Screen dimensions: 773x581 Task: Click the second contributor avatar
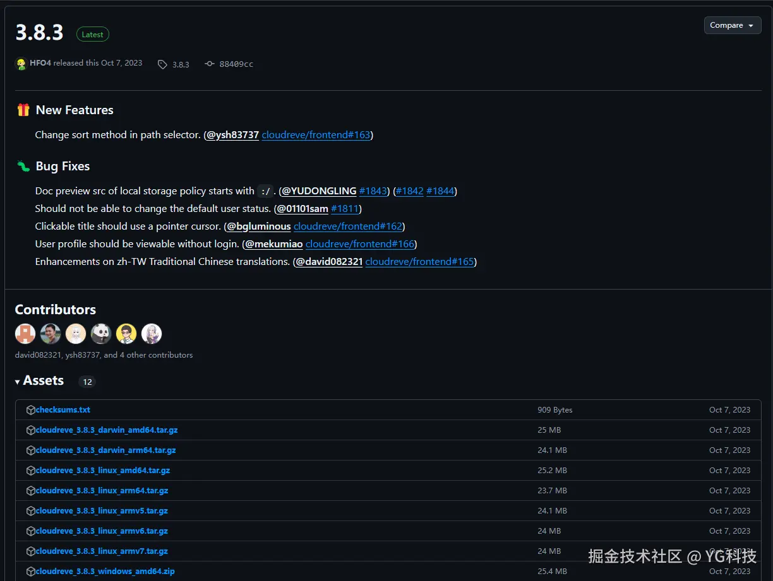(51, 334)
